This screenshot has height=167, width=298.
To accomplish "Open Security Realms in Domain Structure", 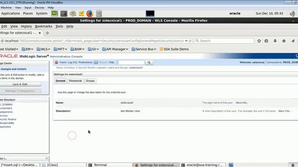I will tap(8, 119).
